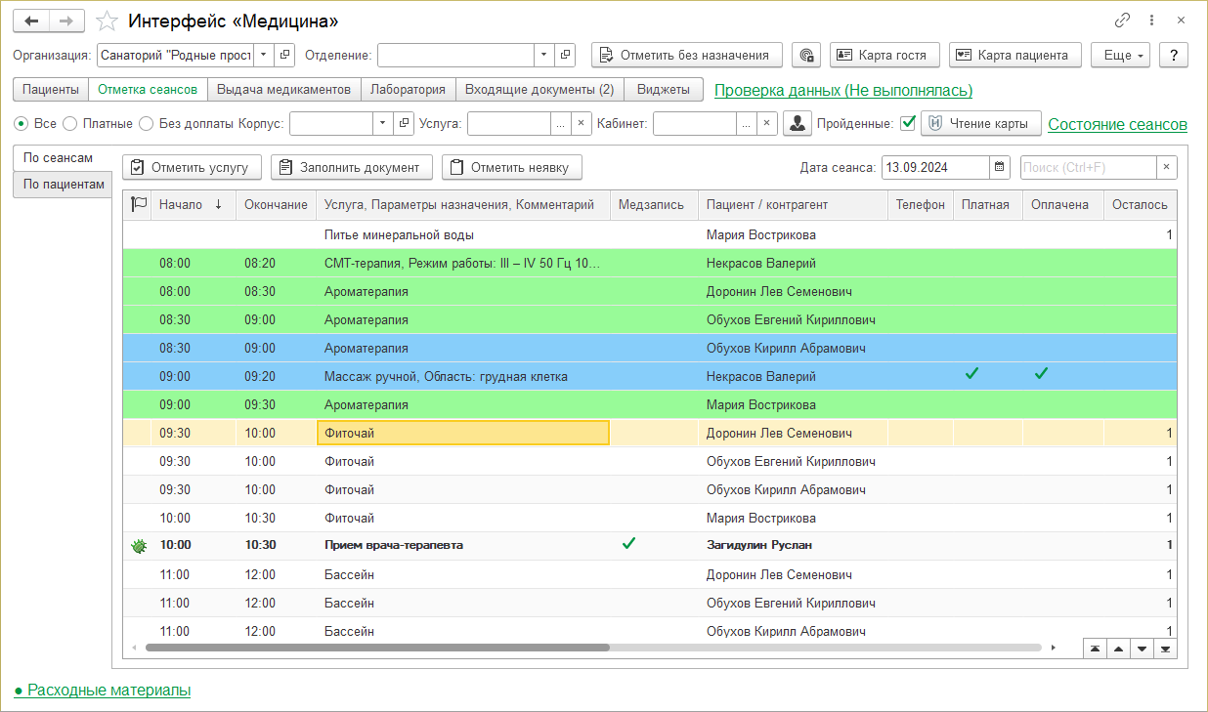
Task: Click the flag column header icon
Action: click(x=138, y=205)
